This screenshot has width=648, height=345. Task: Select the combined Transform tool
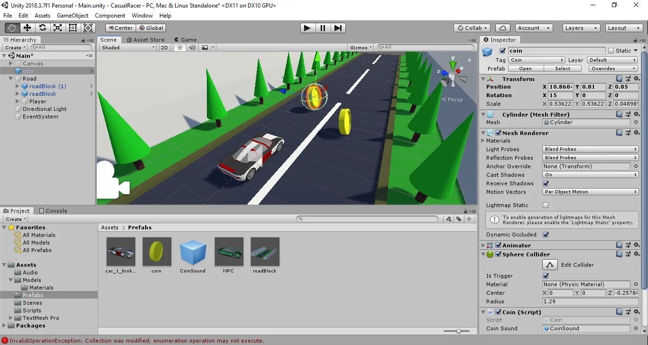click(88, 28)
